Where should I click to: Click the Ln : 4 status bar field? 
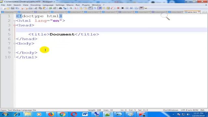[x=123, y=110]
